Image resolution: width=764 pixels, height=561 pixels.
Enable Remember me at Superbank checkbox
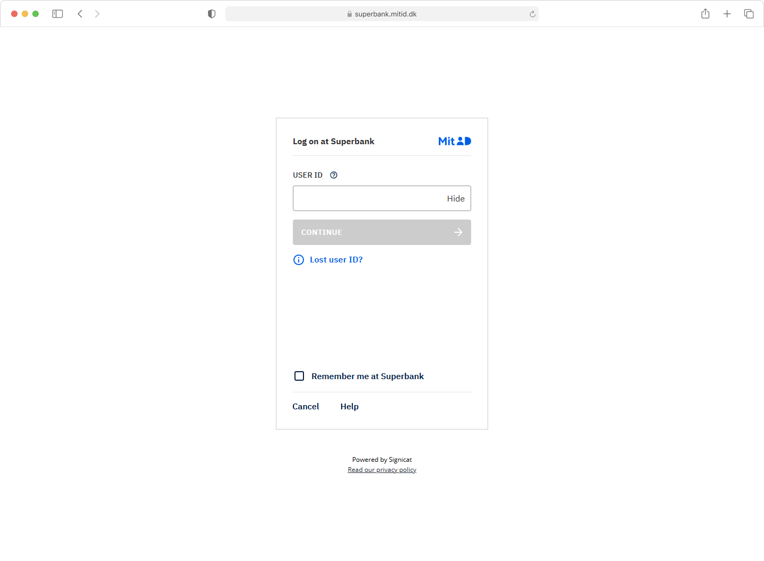(299, 376)
